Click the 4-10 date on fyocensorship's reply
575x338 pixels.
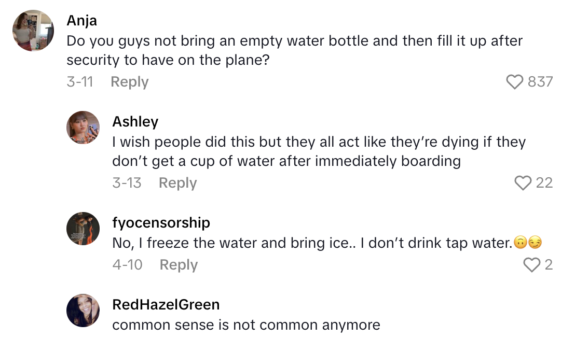coord(127,265)
